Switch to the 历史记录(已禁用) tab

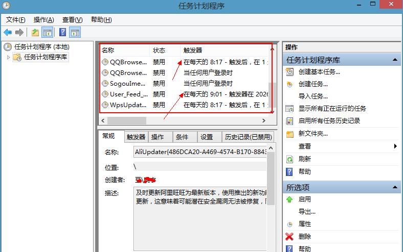[x=248, y=137]
